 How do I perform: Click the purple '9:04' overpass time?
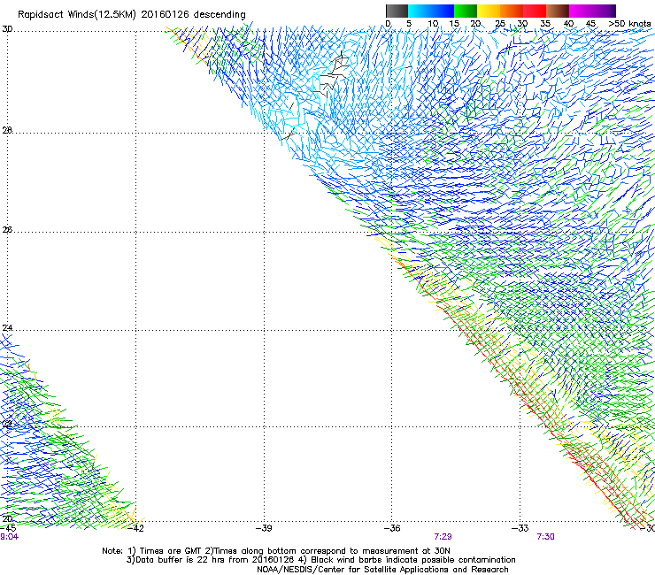9,537
